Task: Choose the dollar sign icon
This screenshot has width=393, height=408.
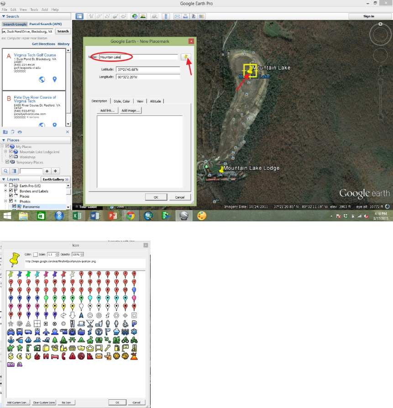Action: pos(10,356)
